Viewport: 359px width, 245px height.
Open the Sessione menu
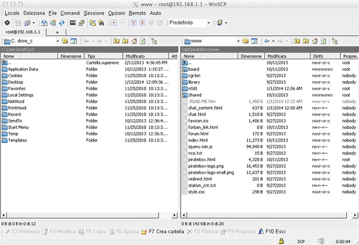tap(94, 12)
